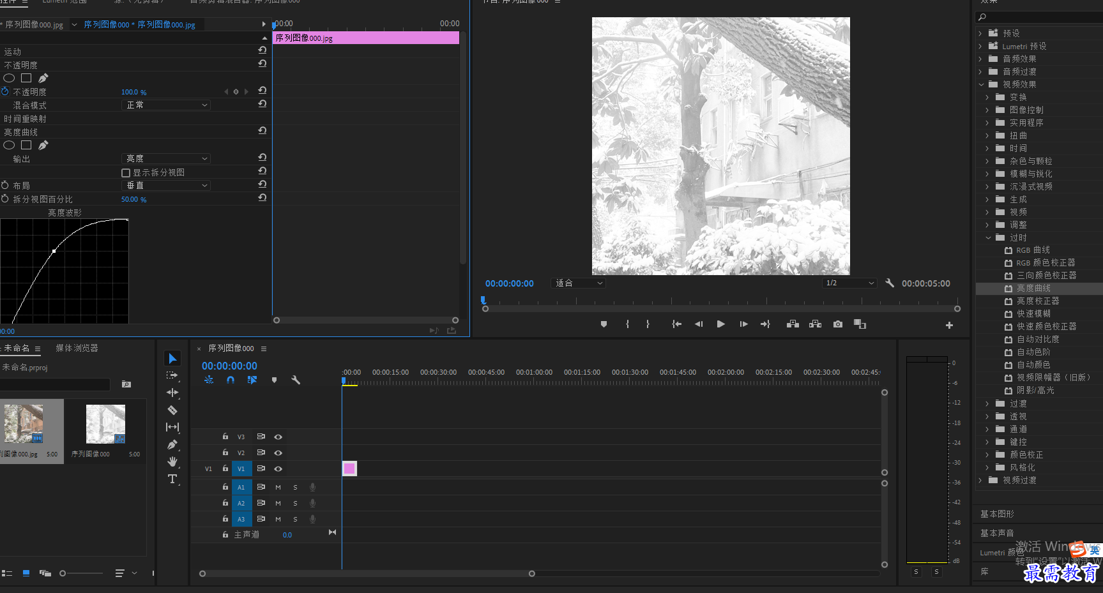Toggle V3 track visibility eye
1103x593 pixels.
point(278,437)
